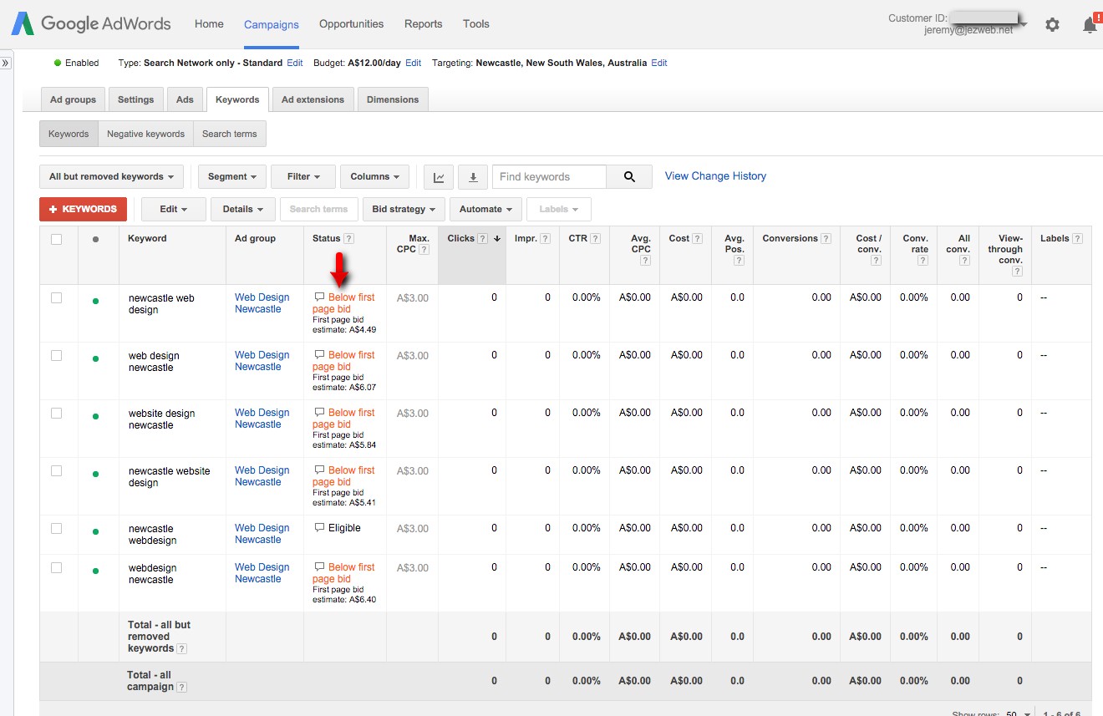Viewport: 1103px width, 716px height.
Task: Select the header checkbox to select all keywords
Action: point(56,238)
